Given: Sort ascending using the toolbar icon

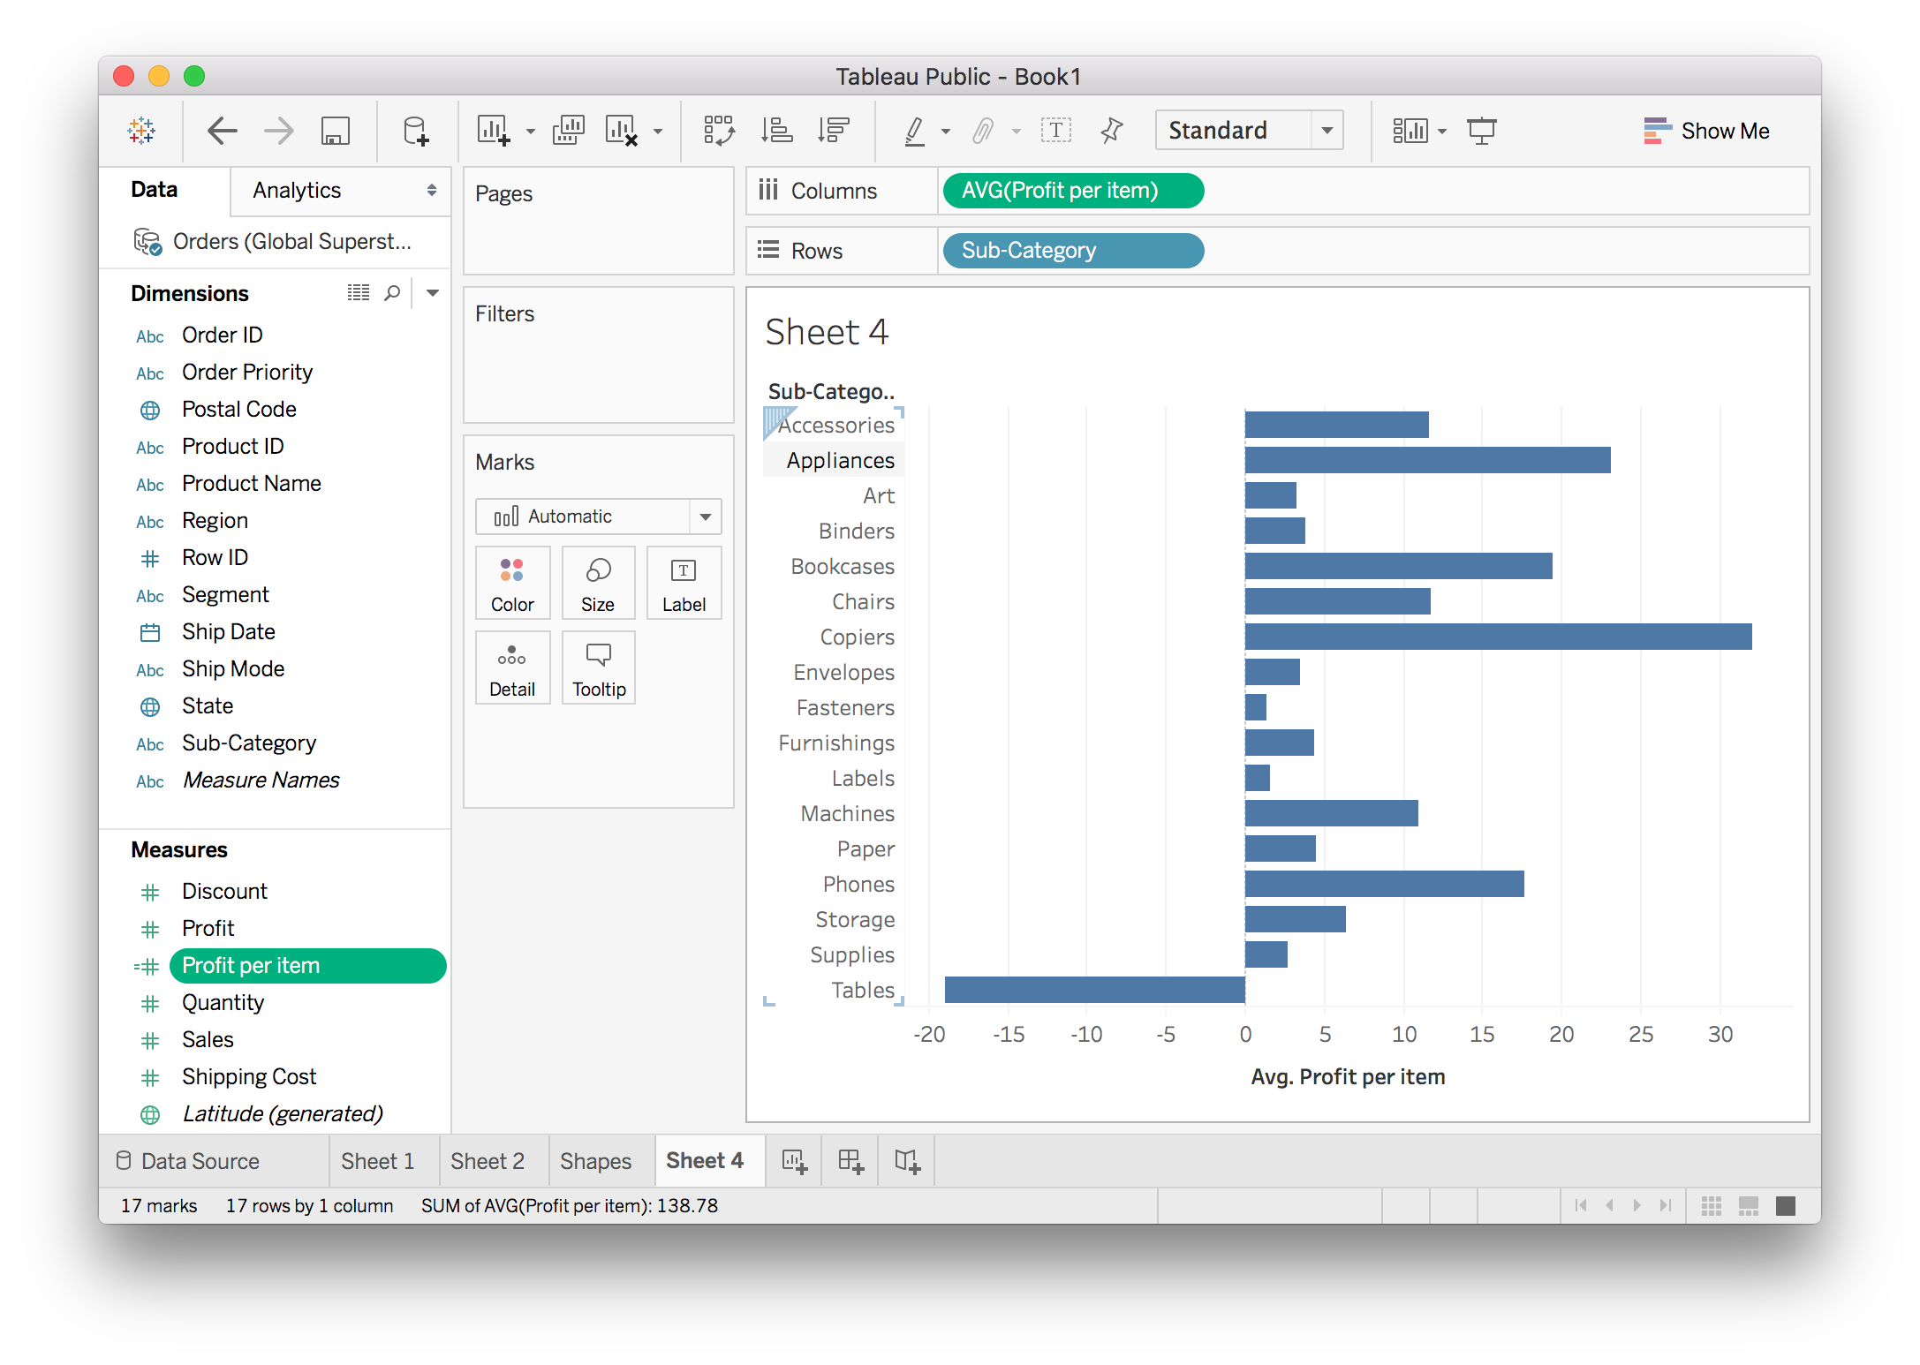Looking at the screenshot, I should (x=777, y=131).
